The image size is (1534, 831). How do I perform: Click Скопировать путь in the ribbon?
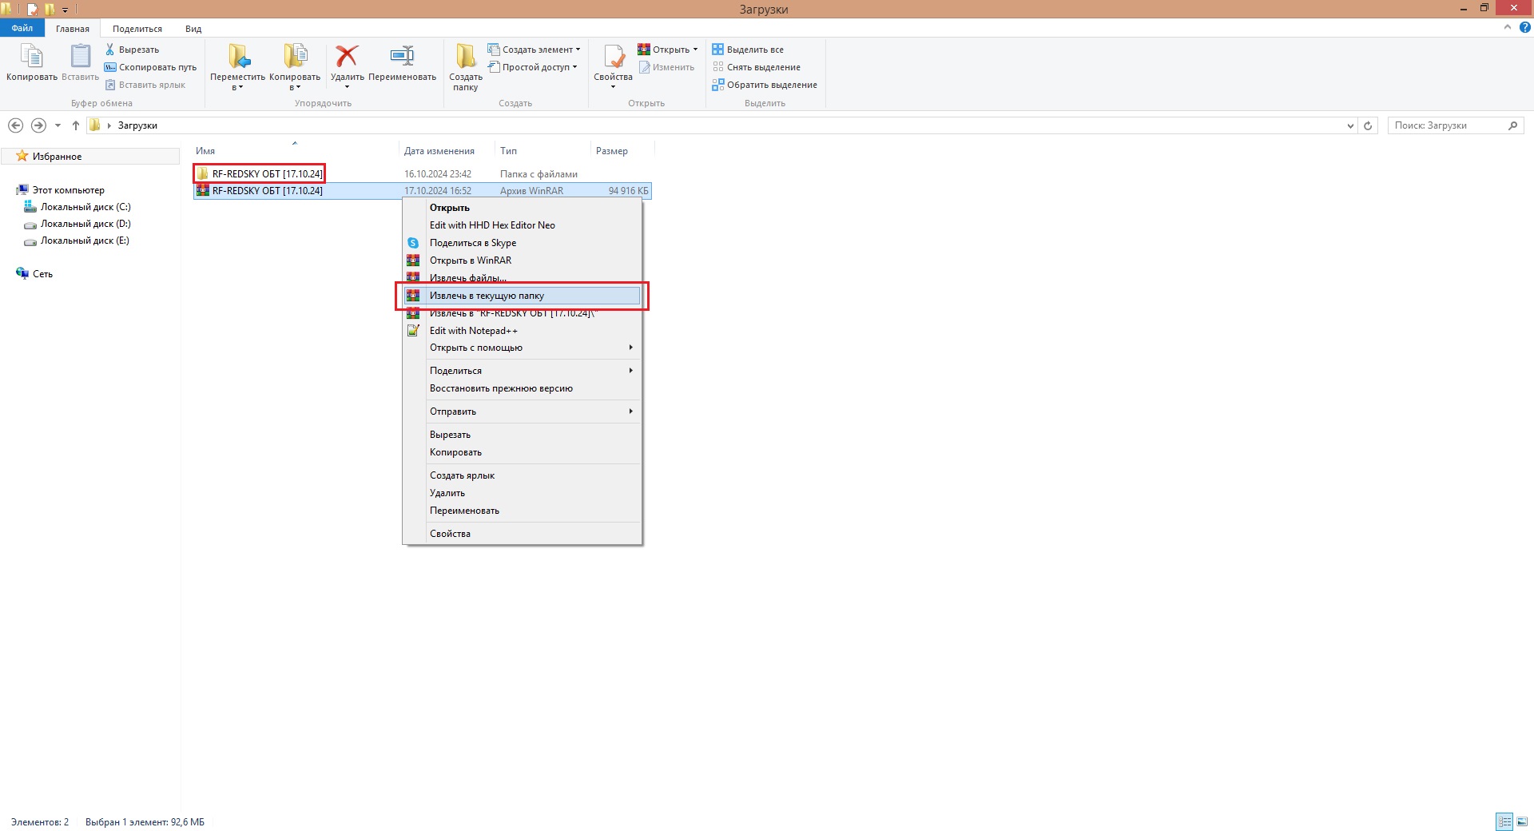(x=150, y=67)
